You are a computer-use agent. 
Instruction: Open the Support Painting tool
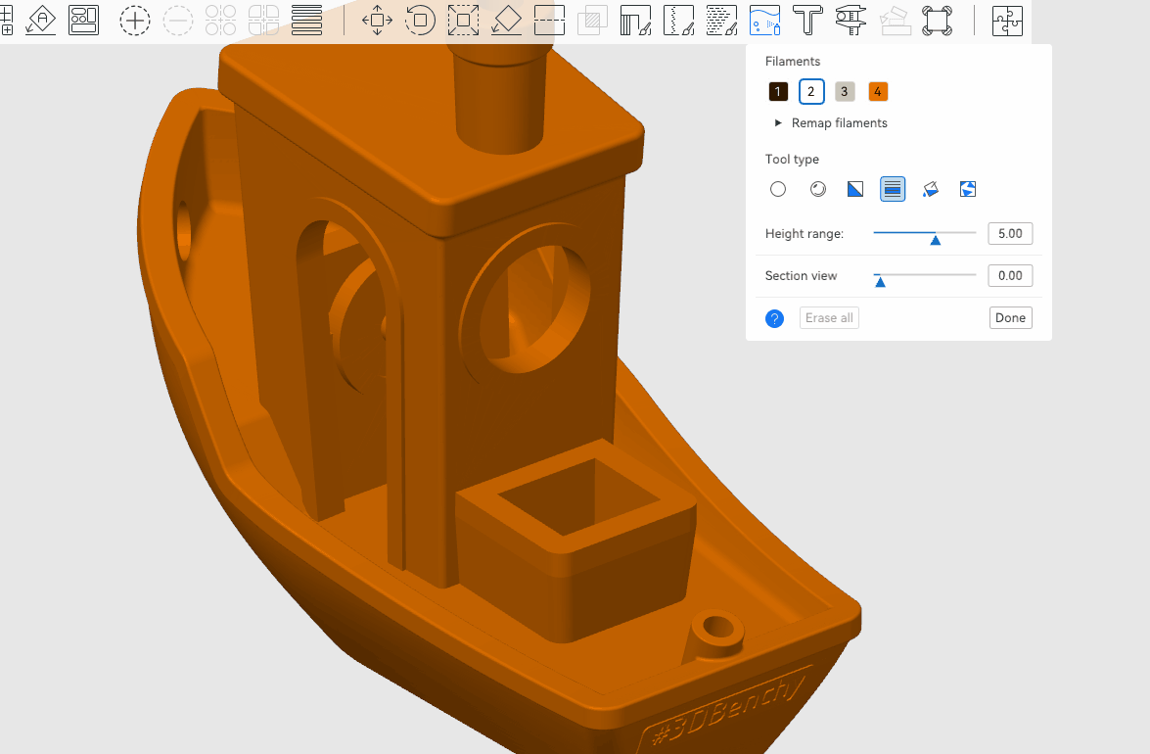635,20
